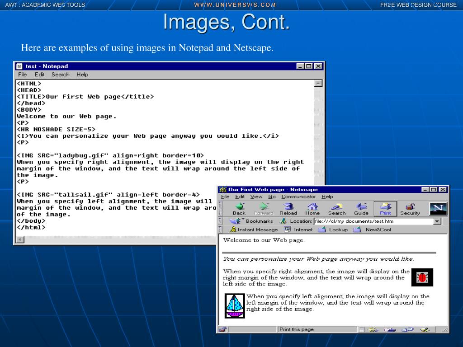
Task: Expand the Location field dropdown arrow
Action: [437, 221]
